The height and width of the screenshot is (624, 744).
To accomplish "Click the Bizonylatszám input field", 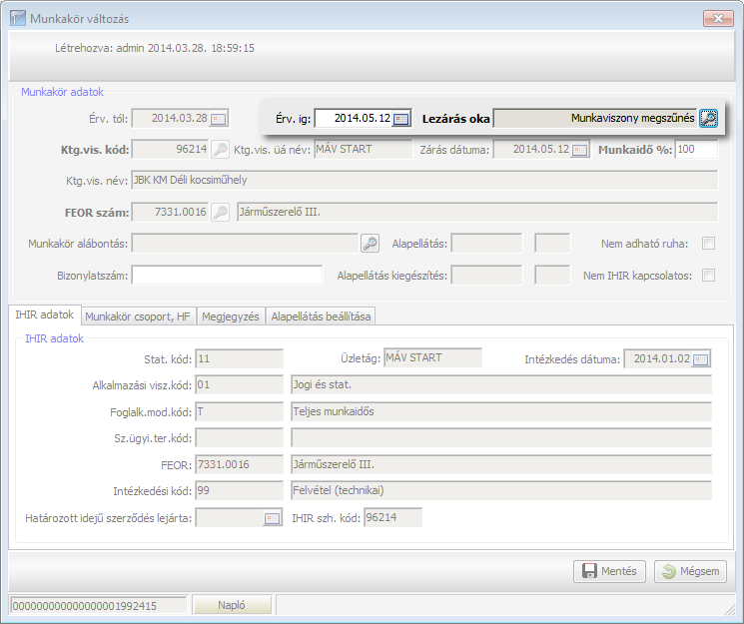I will click(x=227, y=276).
